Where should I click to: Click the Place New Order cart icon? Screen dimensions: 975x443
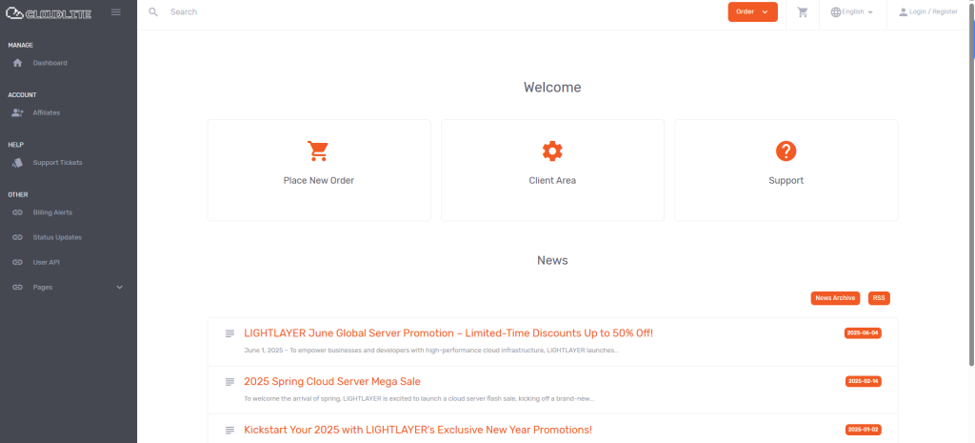(x=318, y=151)
